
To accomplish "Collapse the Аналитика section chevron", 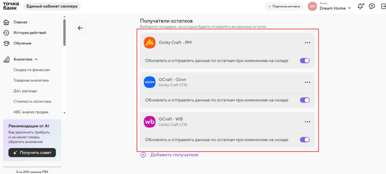I will (36, 59).
